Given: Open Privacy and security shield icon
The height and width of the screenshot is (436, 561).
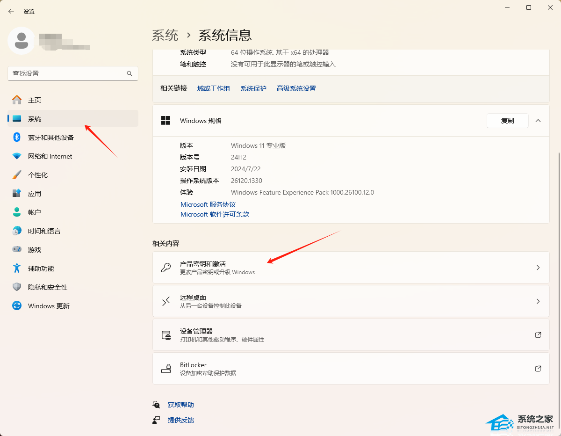Looking at the screenshot, I should [x=17, y=287].
